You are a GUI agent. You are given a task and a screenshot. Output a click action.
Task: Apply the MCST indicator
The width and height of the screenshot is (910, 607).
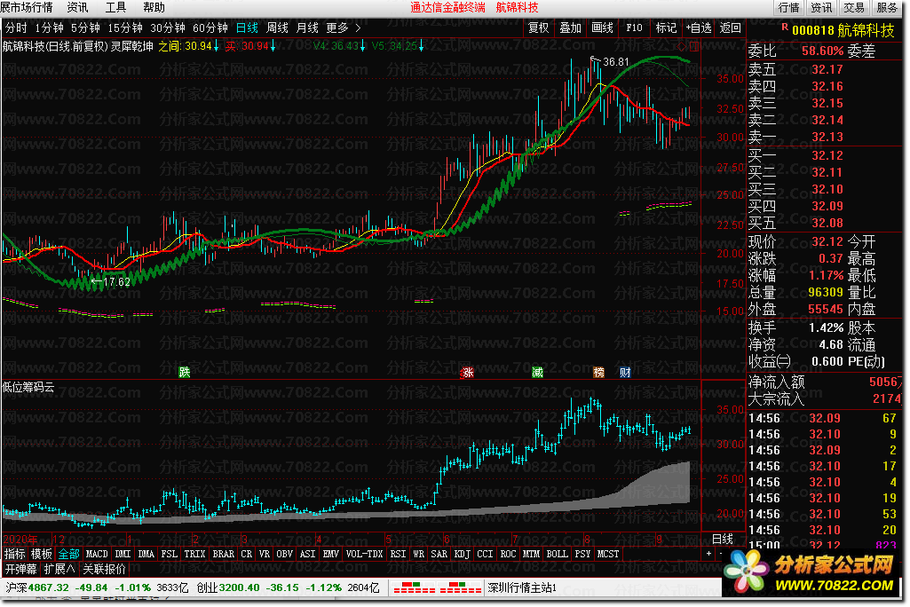(608, 554)
